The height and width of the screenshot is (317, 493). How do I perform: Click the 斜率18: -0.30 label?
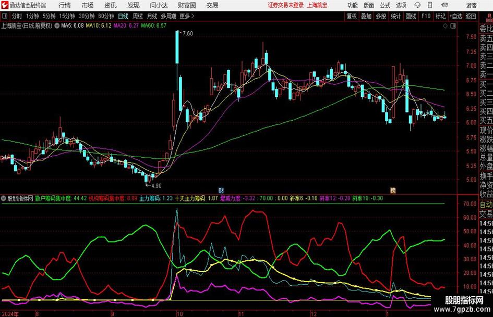368,198
